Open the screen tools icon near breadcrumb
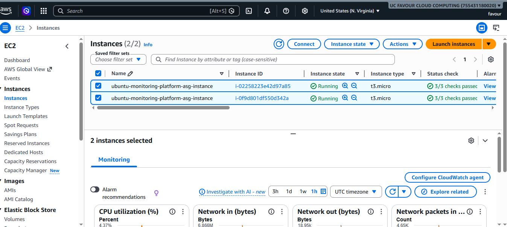The width and height of the screenshot is (507, 227). (496, 28)
